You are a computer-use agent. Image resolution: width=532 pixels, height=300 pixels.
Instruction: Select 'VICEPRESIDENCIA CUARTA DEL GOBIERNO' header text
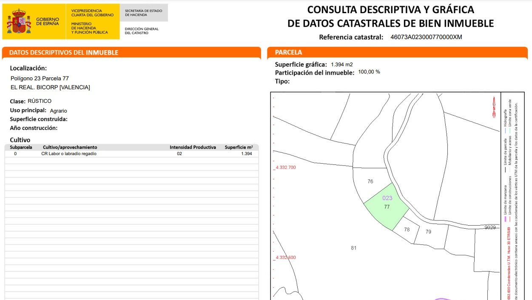tap(92, 13)
